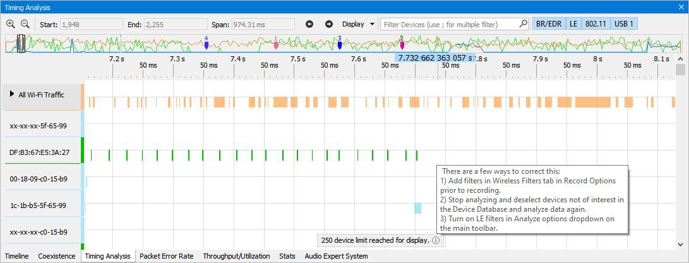Click the Start value field
This screenshot has height=263, width=689.
coord(91,25)
